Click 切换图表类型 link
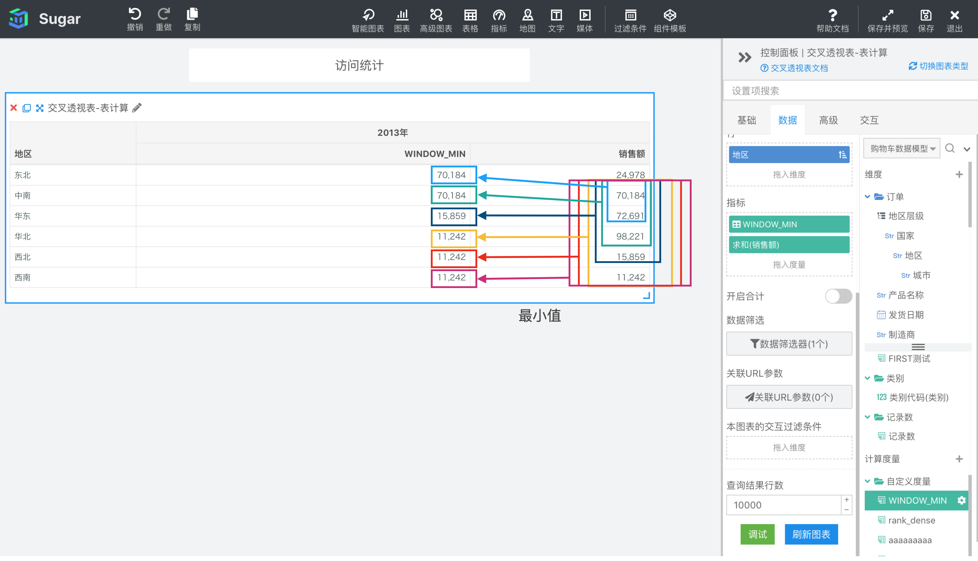 pyautogui.click(x=938, y=66)
